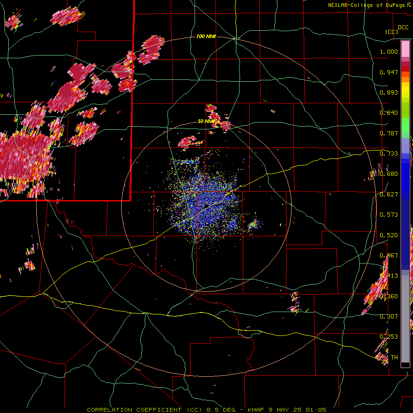Select the 0.787 scale value
Screen dimensions: 413x413
coord(389,133)
